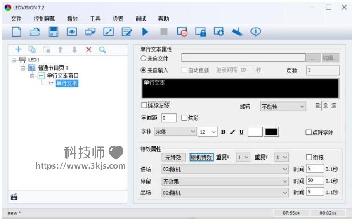Screen dimensions: 352x219
Task: Save the project with the floppy disk icon
Action: coord(53,32)
